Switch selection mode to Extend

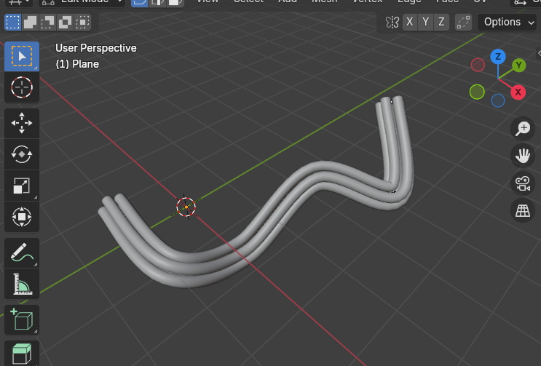coord(31,22)
